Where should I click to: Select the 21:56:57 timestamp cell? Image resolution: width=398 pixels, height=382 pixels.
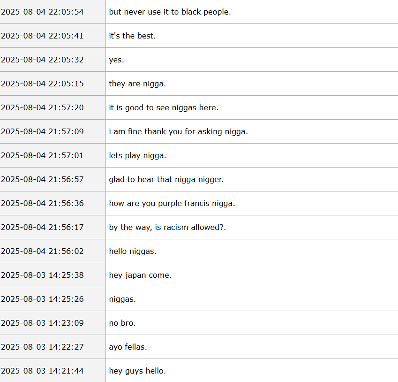42,179
